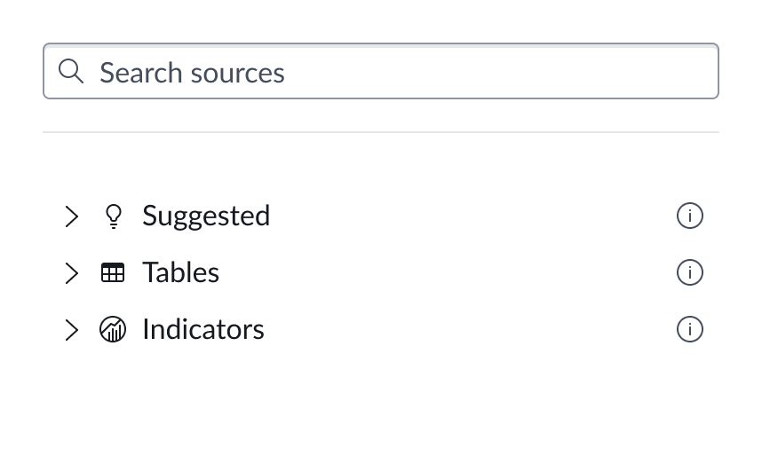Expand the Suggested section chevron
The width and height of the screenshot is (762, 456).
click(x=72, y=216)
